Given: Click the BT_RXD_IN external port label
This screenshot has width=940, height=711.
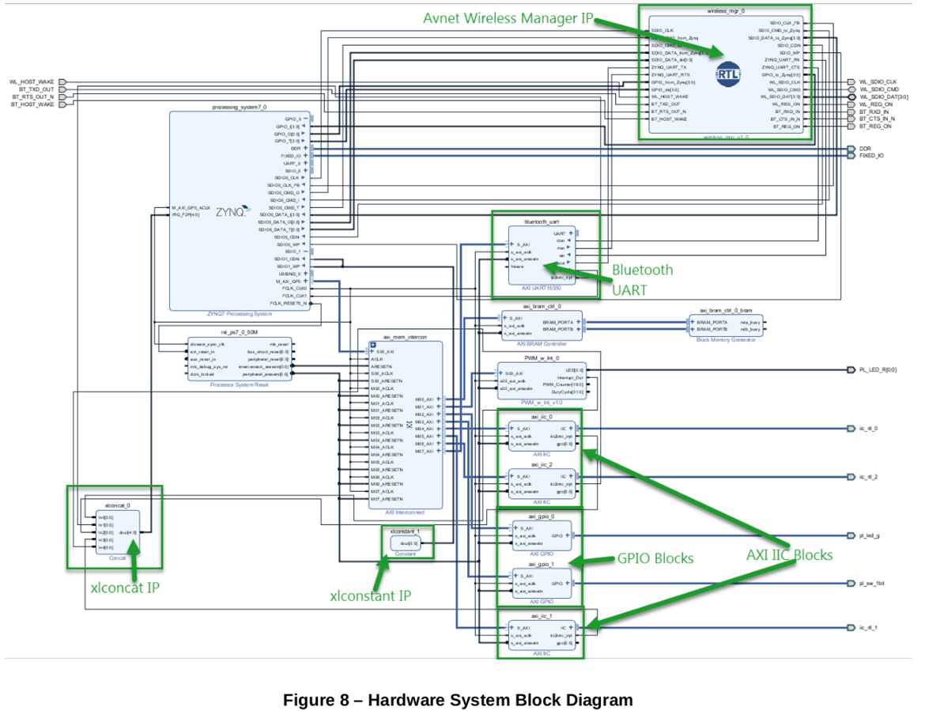Looking at the screenshot, I should [874, 112].
